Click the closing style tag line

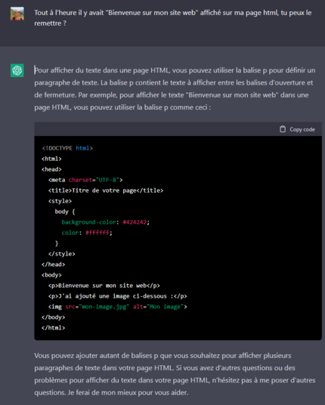(62, 254)
